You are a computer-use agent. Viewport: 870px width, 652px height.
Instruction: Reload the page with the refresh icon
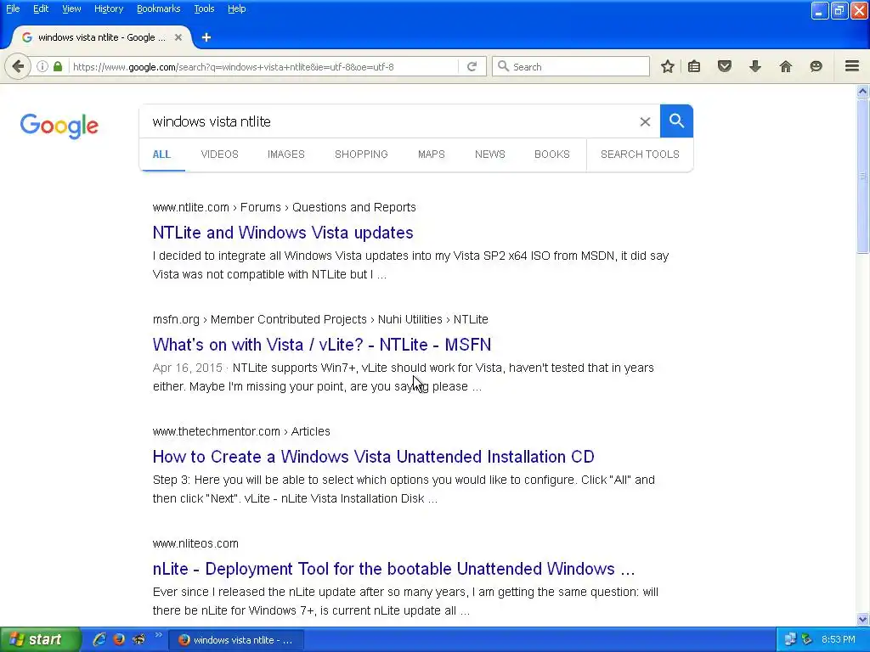pyautogui.click(x=472, y=66)
